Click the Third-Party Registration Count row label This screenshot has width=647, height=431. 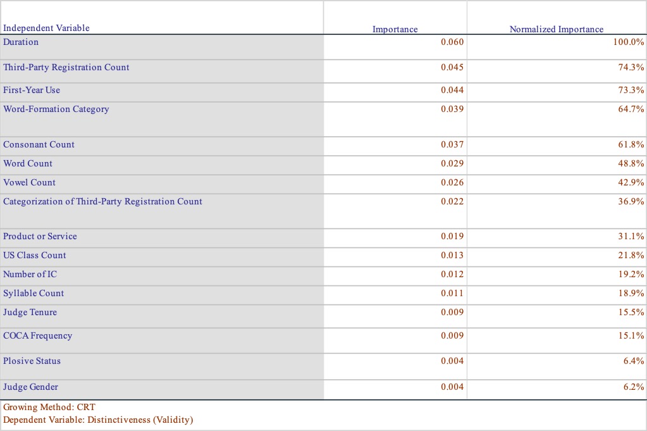[x=66, y=68]
